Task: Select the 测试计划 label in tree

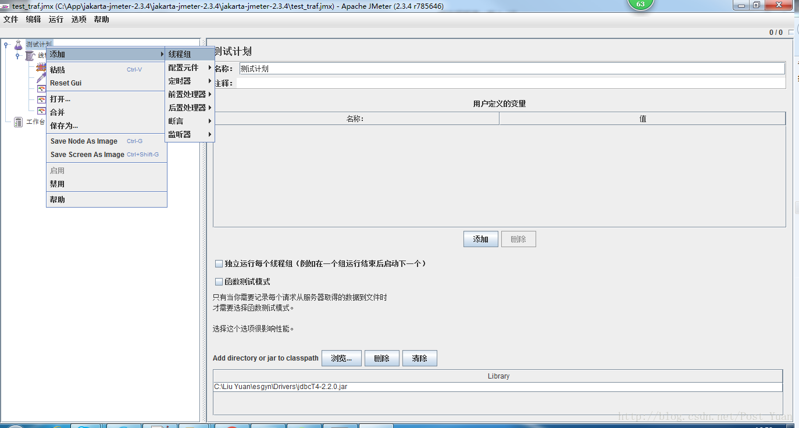Action: coord(39,44)
